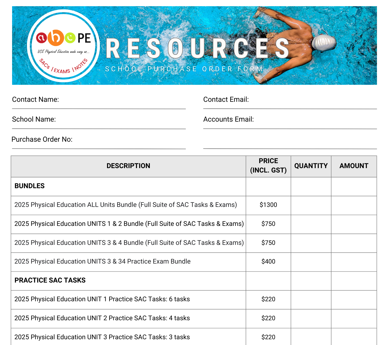Click Amount cell for UNIT 2 Practice SAC Tasks
The width and height of the screenshot is (389, 345).
[354, 319]
